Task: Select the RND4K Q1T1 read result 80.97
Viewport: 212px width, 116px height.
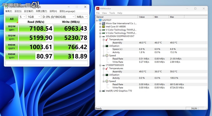Action: coord(36,56)
